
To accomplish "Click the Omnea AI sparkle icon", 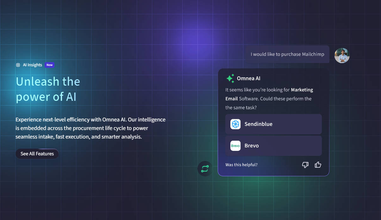I will [230, 78].
